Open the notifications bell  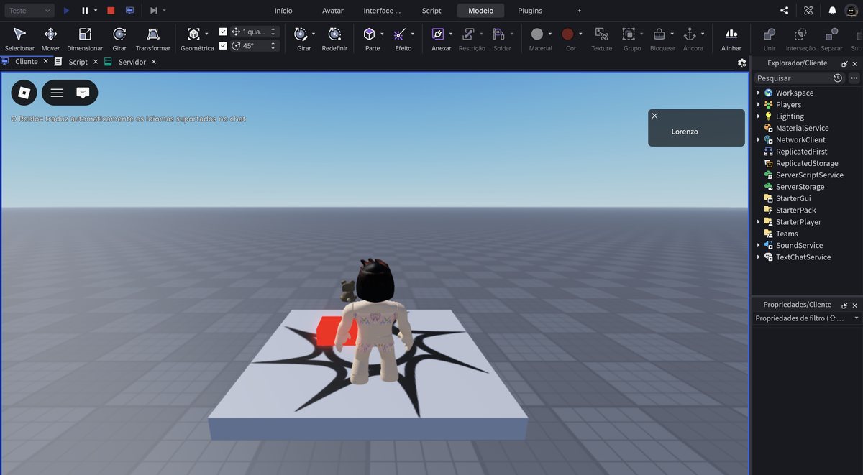point(832,11)
